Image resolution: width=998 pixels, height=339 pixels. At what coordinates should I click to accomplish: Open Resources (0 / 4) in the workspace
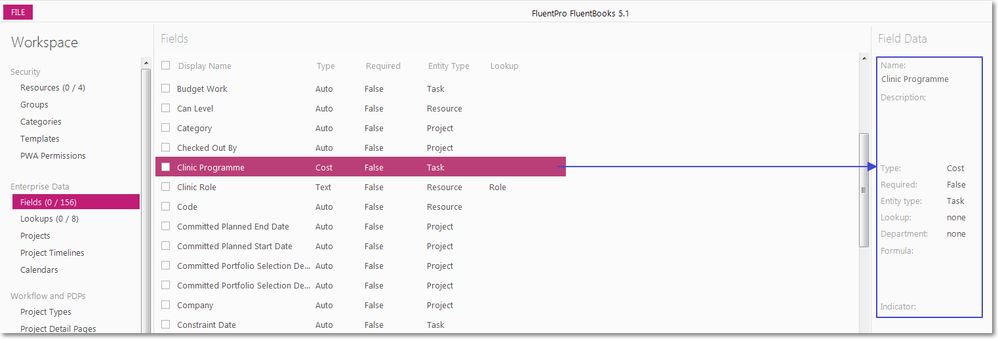pos(52,88)
